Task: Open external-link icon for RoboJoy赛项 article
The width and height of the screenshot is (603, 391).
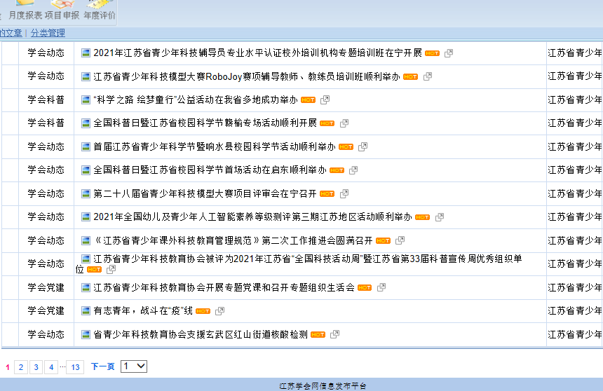Action: [427, 76]
